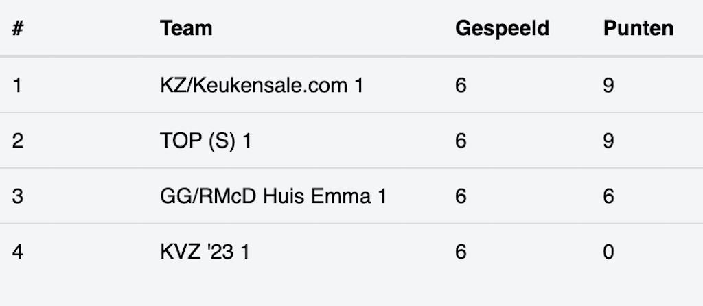Click the '#' rank column header
Screen dimensions: 703x306
coord(18,28)
